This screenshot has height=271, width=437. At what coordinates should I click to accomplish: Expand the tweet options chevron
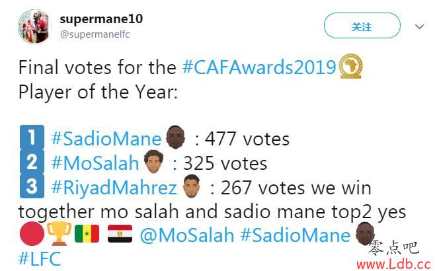[419, 27]
